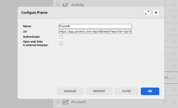Select the Activity item in the list
Screen dimensions: 178x108
coord(78,5)
